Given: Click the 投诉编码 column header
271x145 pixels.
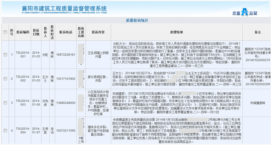Looking at the screenshot, I should point(23,32).
